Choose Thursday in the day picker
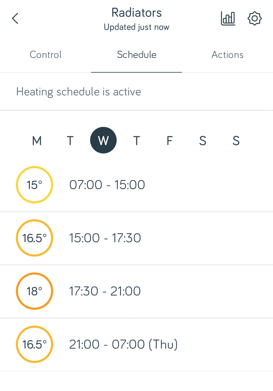The width and height of the screenshot is (273, 391). pos(136,141)
